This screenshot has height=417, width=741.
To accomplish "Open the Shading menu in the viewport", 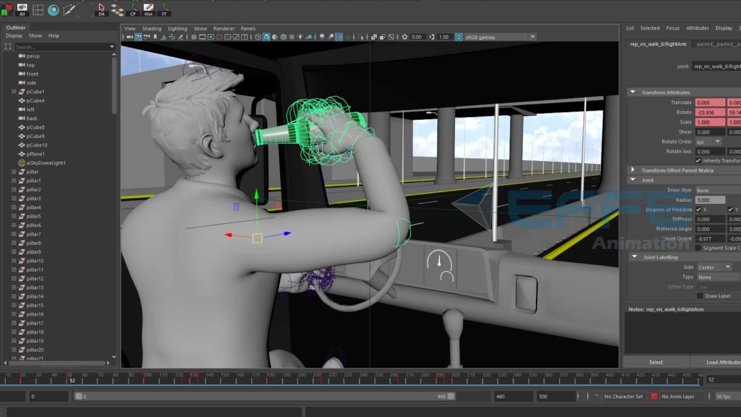I will (152, 28).
